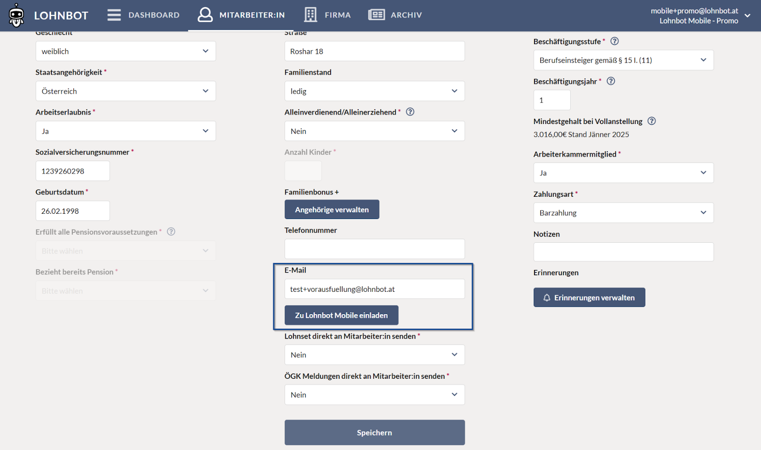Click the E-Mail input field

pyautogui.click(x=375, y=289)
